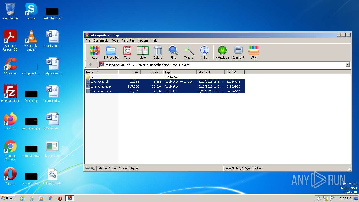The image size is (359, 202).
Task: Select the Skype desktop shortcut
Action: coord(31,11)
